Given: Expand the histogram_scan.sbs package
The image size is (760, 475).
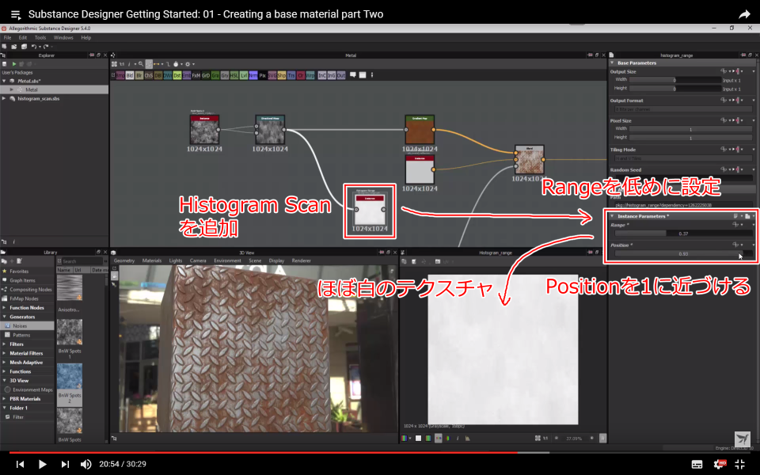Looking at the screenshot, I should [x=4, y=98].
